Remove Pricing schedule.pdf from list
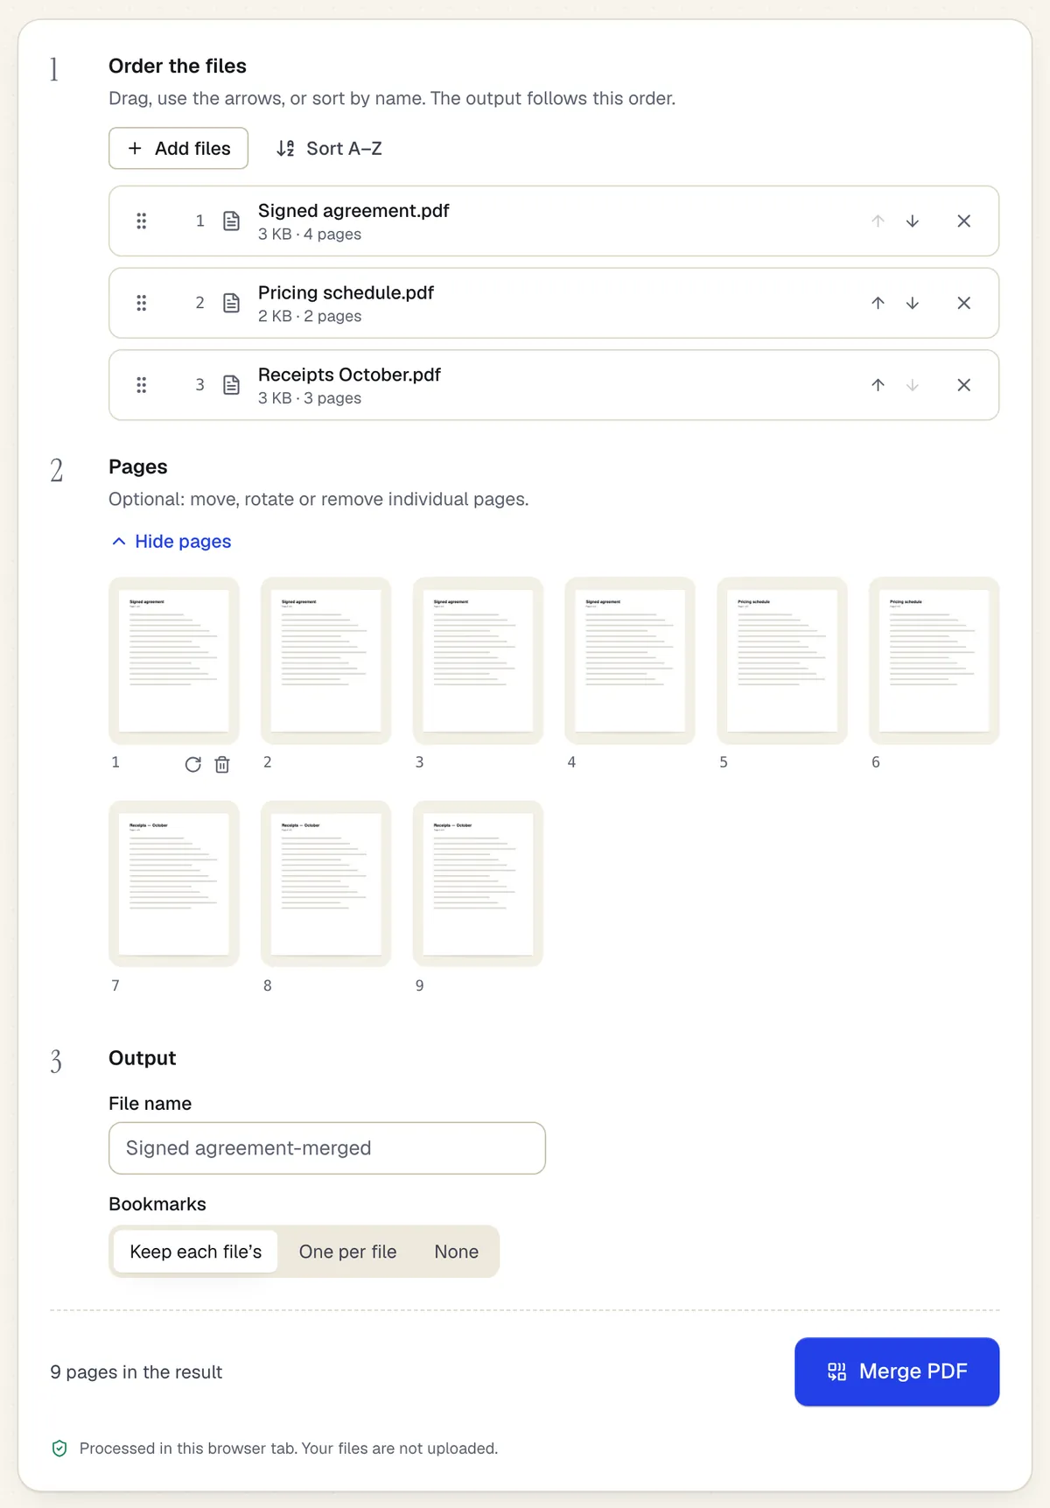The height and width of the screenshot is (1508, 1050). 963,303
